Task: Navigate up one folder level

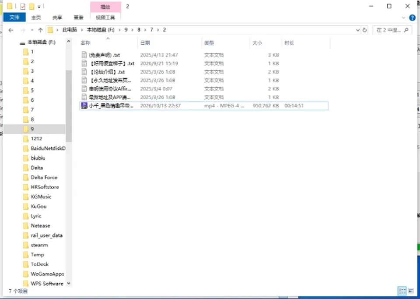Action: click(40, 30)
